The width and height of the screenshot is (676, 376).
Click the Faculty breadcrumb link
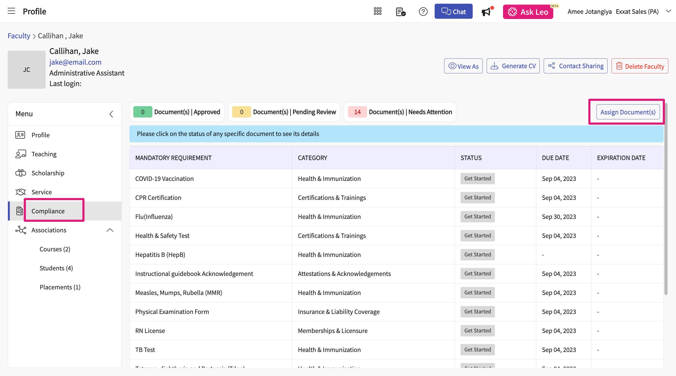point(19,36)
